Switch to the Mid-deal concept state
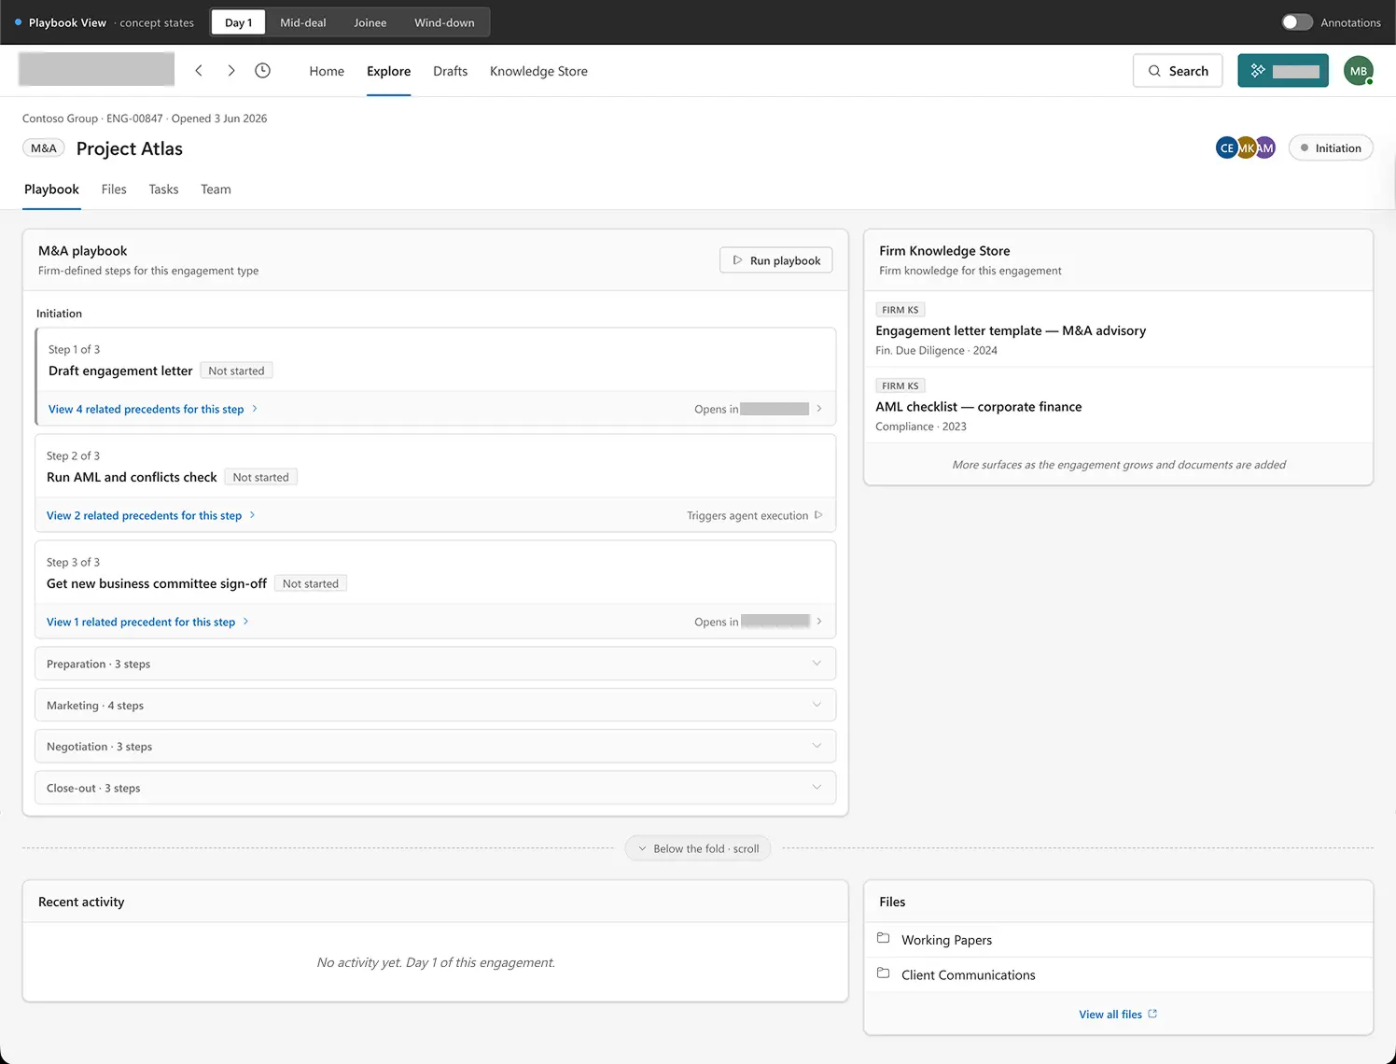The height and width of the screenshot is (1064, 1396). click(x=303, y=22)
